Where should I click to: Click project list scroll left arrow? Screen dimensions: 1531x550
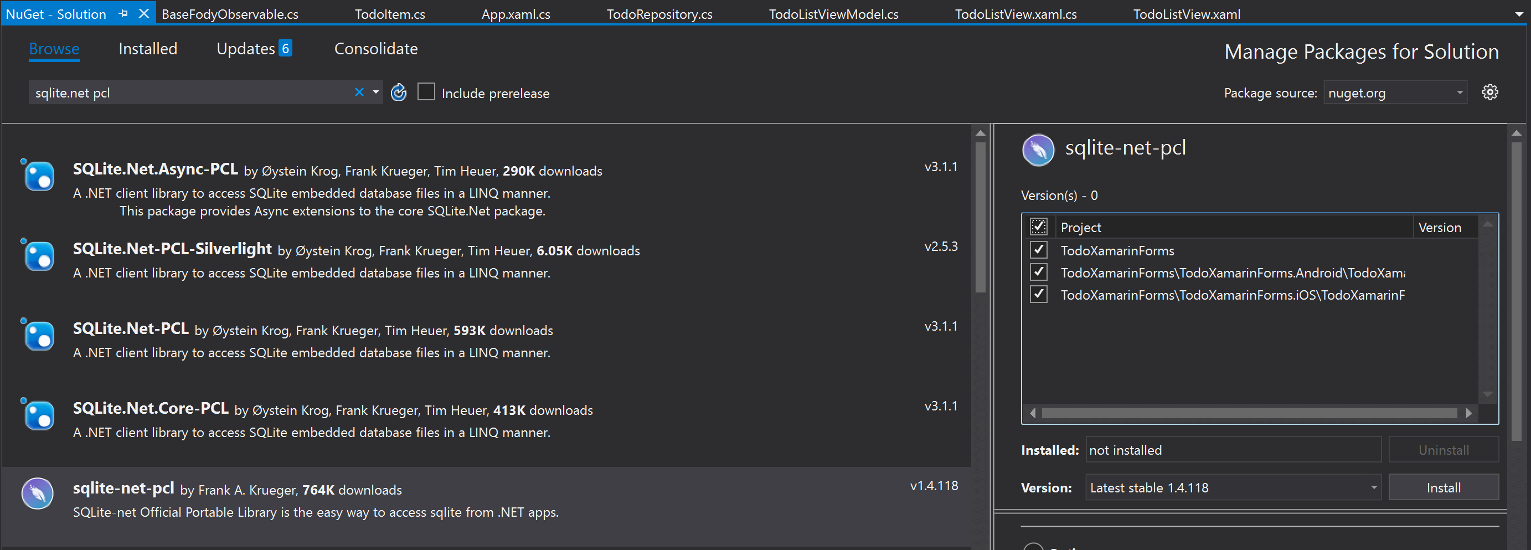tap(1032, 413)
